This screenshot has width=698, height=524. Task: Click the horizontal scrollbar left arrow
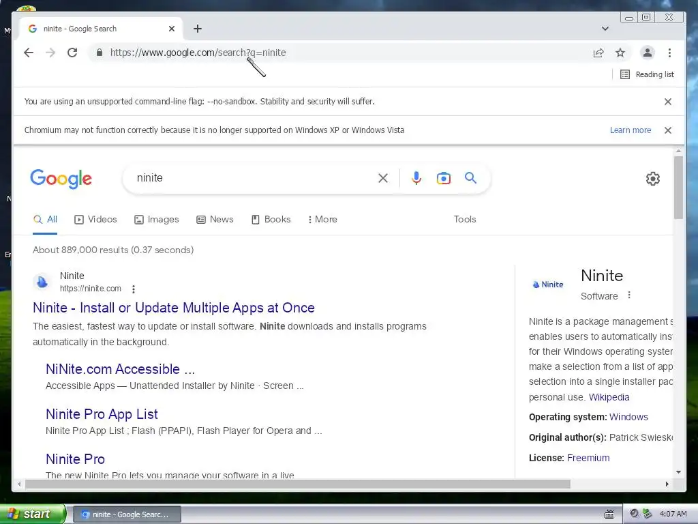(18, 484)
